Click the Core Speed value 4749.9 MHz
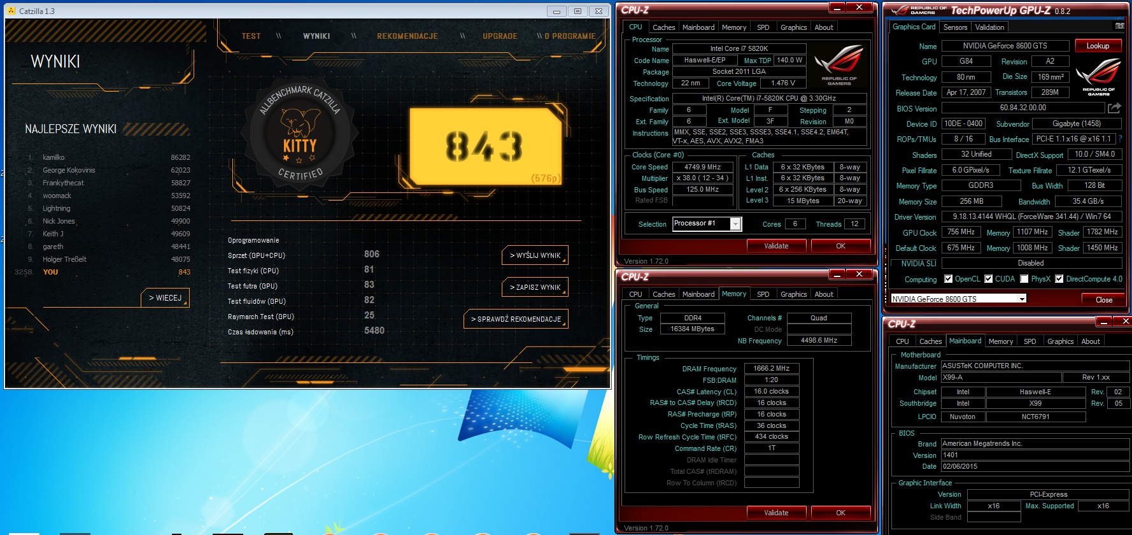 [x=702, y=167]
